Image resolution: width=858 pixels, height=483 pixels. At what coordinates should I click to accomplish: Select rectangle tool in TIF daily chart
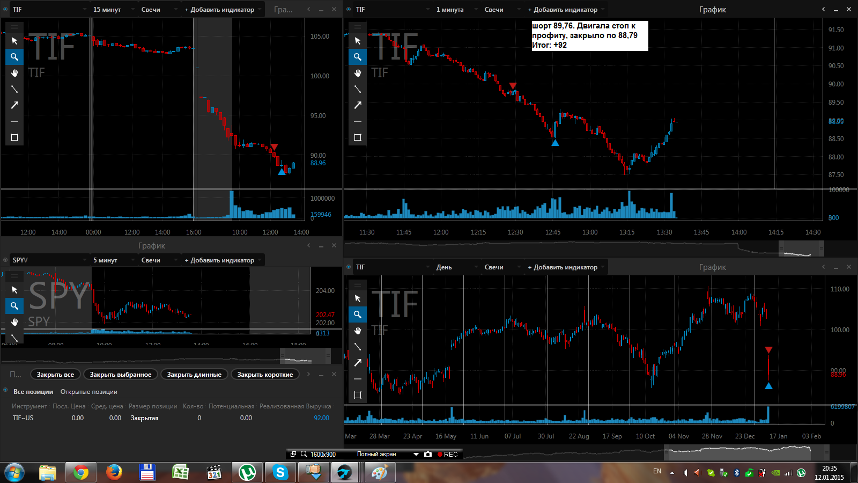click(x=358, y=395)
